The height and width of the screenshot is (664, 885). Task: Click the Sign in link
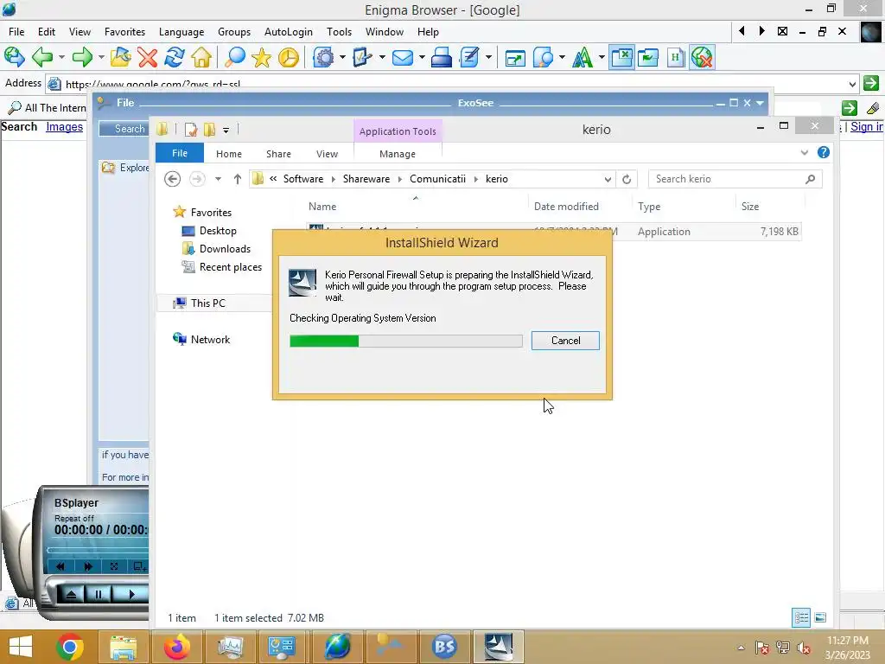pyautogui.click(x=866, y=126)
